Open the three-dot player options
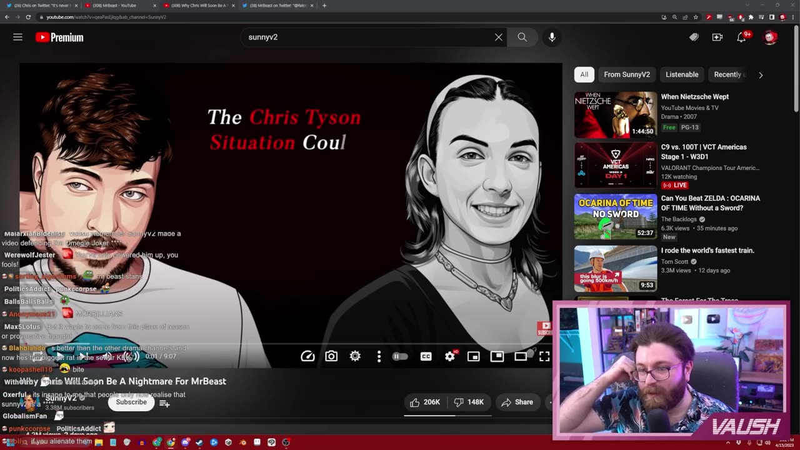This screenshot has width=800, height=450. pyautogui.click(x=379, y=356)
